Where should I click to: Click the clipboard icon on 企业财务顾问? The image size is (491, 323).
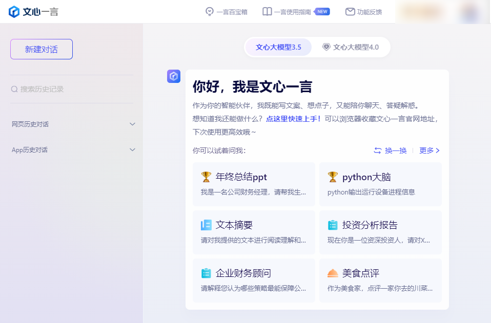(x=206, y=273)
